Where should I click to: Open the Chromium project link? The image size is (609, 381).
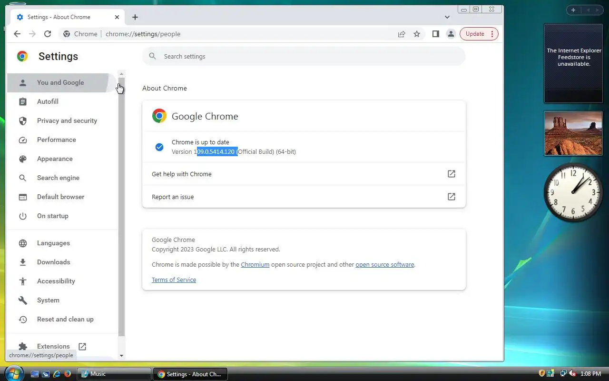pos(255,264)
